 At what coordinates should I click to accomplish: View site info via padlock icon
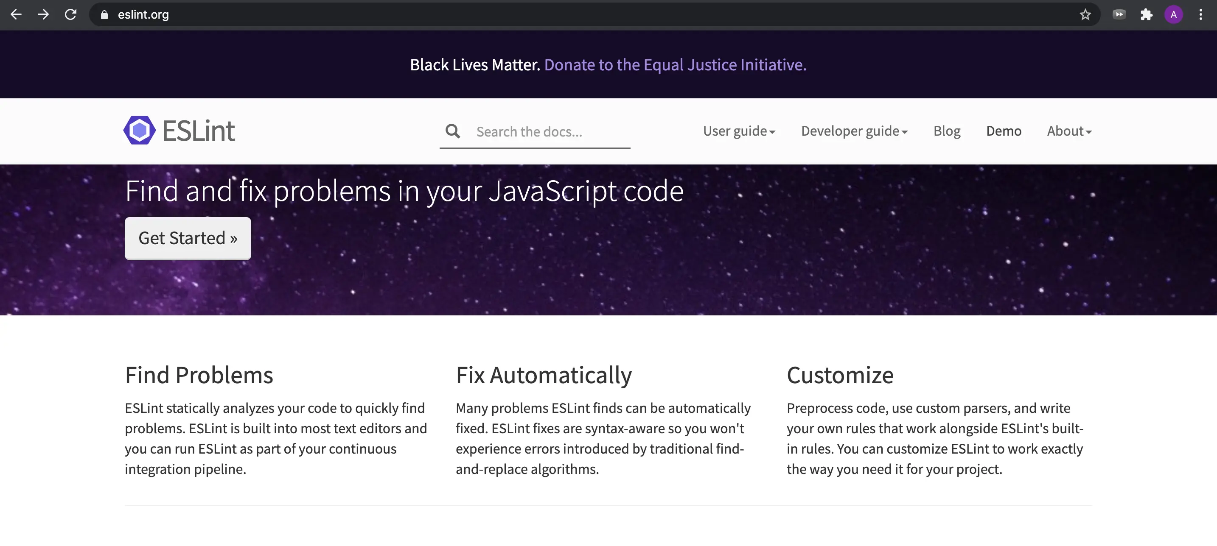104,15
